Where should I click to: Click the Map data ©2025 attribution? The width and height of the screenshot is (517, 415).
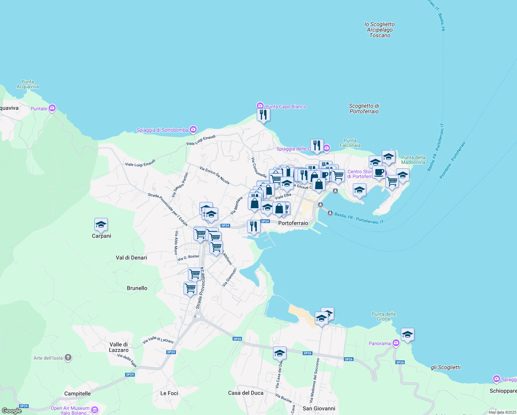click(502, 412)
